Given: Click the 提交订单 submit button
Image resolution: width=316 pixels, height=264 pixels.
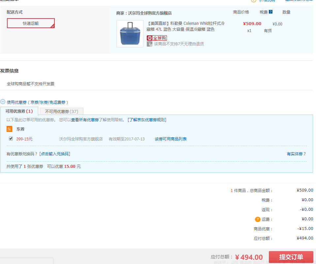Looking at the screenshot, I should coord(291,257).
